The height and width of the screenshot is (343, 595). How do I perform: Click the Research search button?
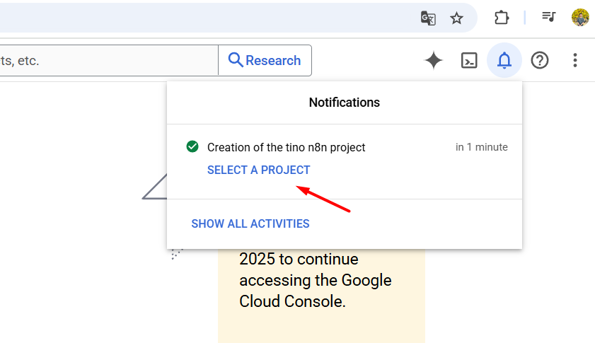point(265,60)
